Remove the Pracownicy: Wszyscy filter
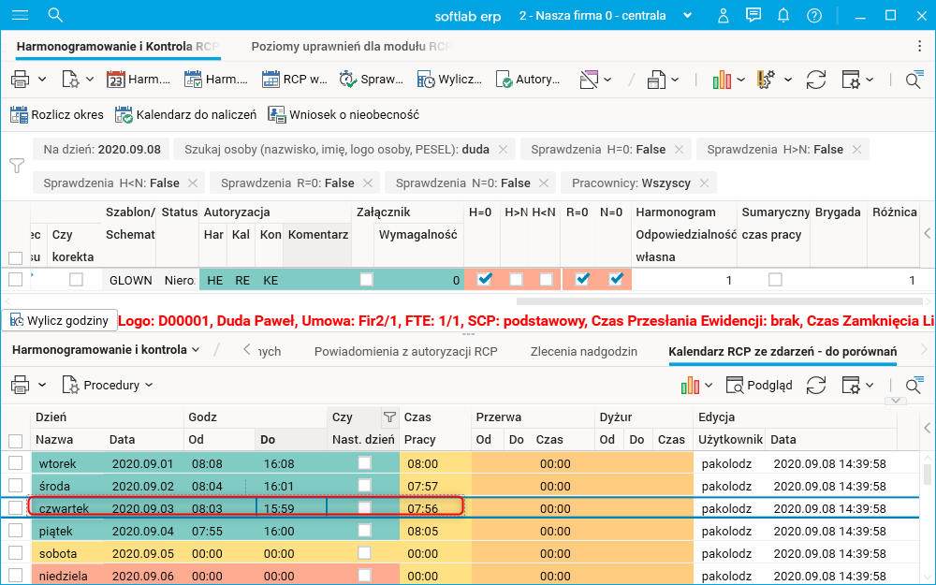Screen dimensions: 936x585 pyautogui.click(x=703, y=183)
